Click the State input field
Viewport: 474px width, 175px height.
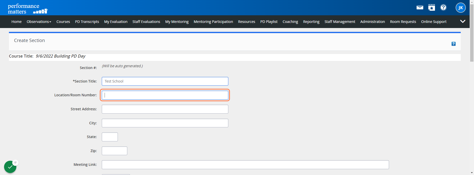[x=110, y=137]
